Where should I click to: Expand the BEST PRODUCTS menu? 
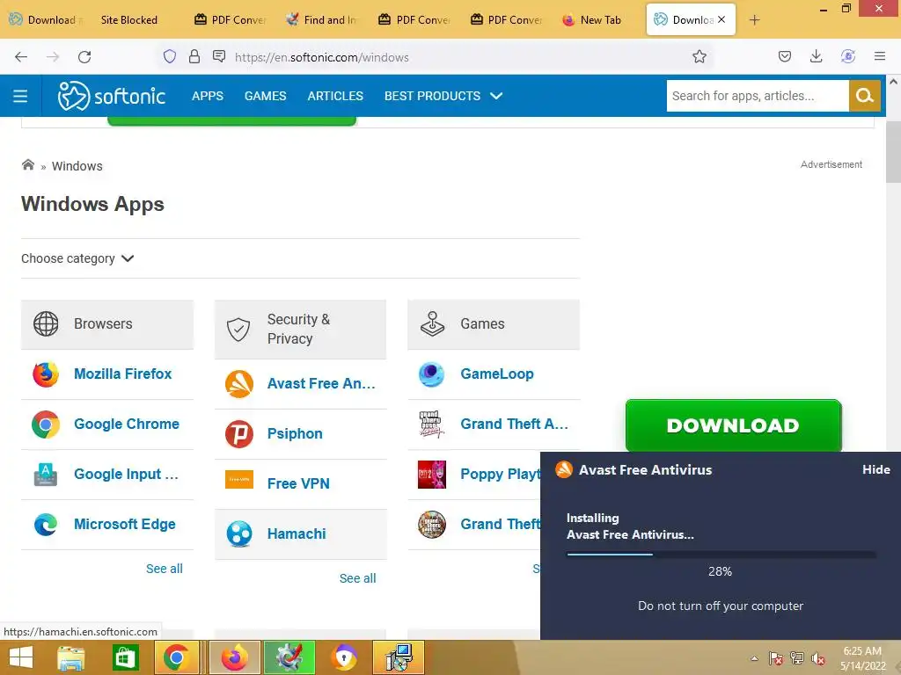(x=443, y=96)
